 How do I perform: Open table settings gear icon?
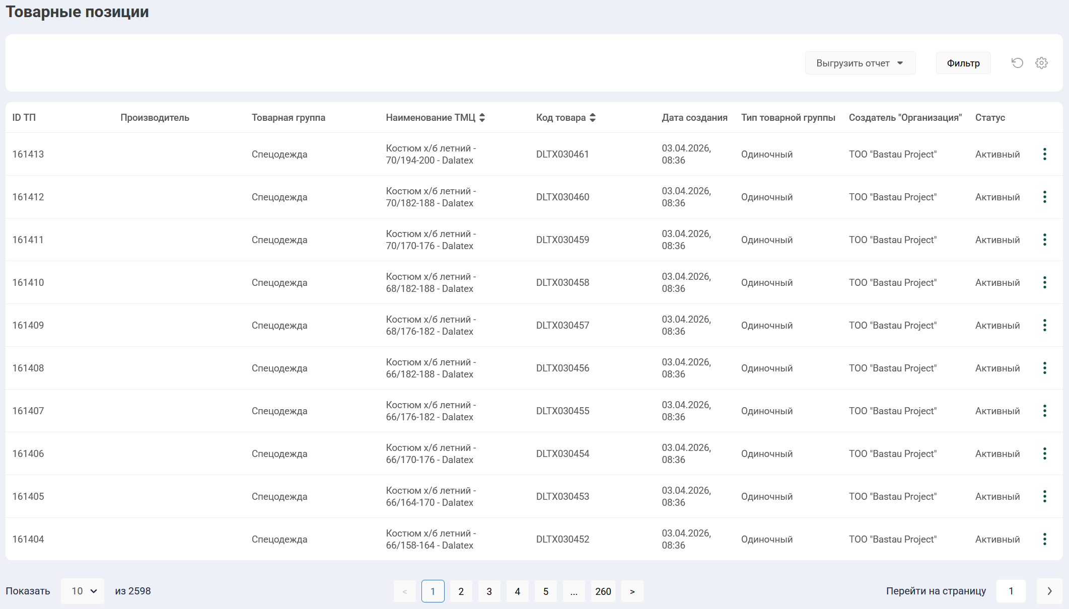1041,63
